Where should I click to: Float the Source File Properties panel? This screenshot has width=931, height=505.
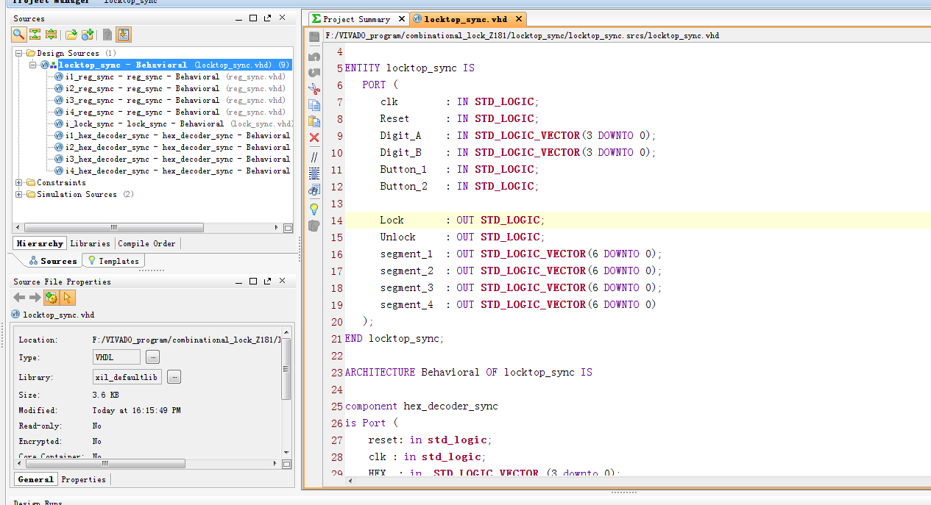[x=267, y=282]
